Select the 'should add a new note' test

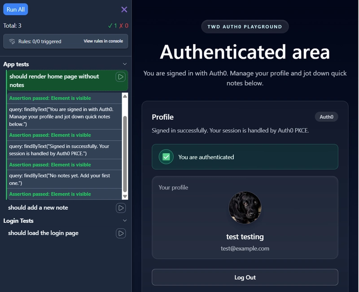click(x=38, y=208)
